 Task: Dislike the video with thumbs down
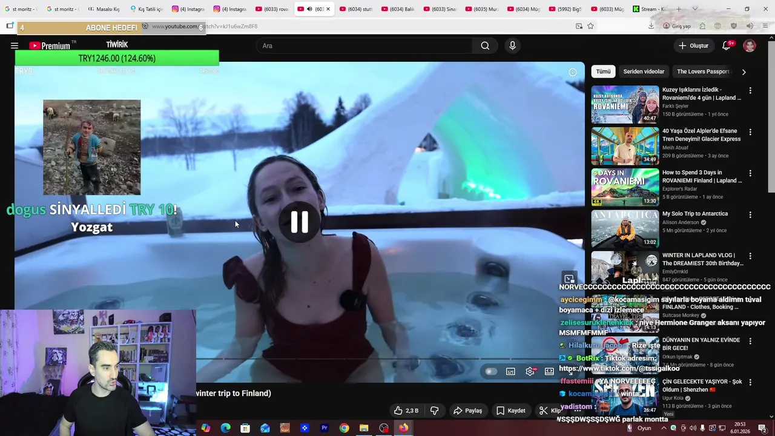click(x=434, y=411)
